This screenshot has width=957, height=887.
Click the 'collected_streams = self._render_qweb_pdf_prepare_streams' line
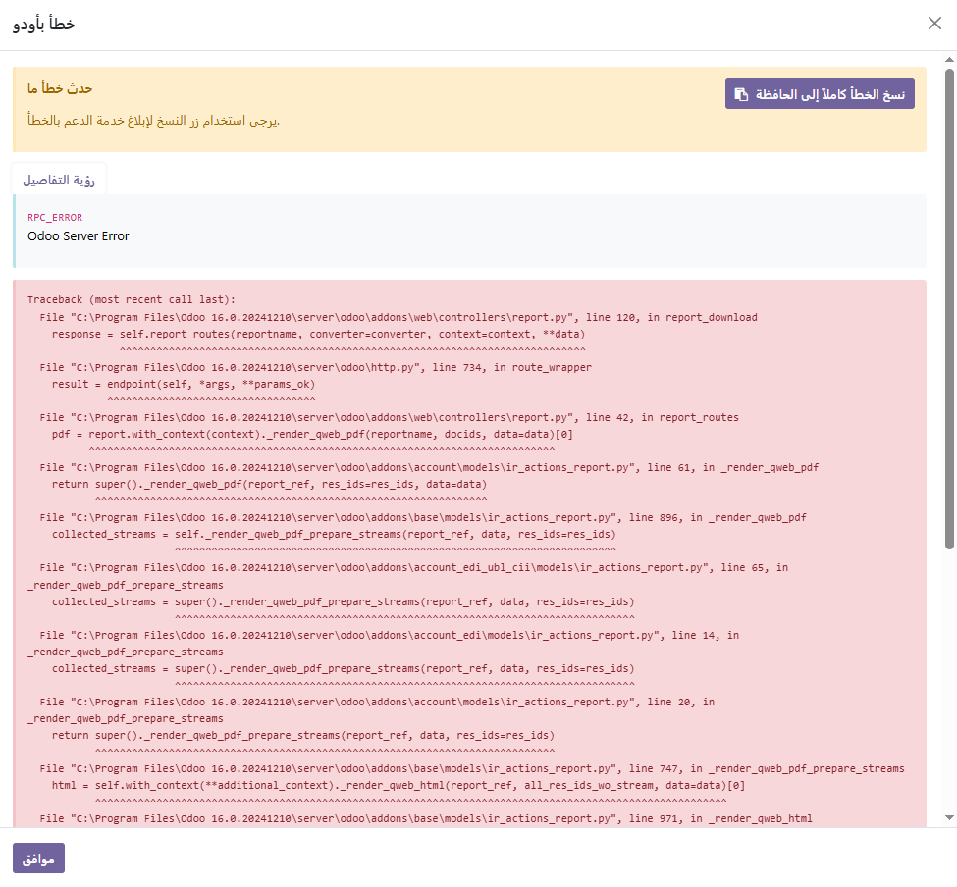pyautogui.click(x=334, y=535)
